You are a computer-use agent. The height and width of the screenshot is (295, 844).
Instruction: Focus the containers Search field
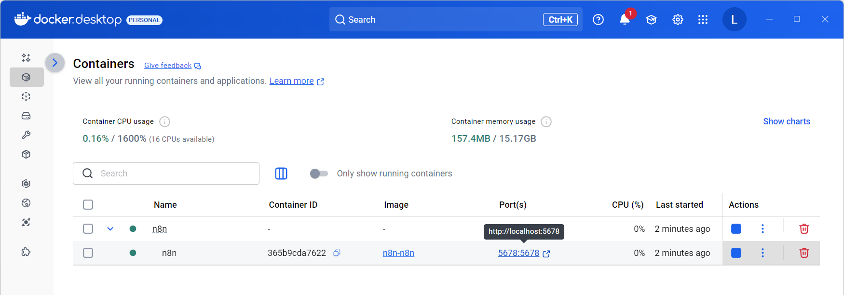166,174
